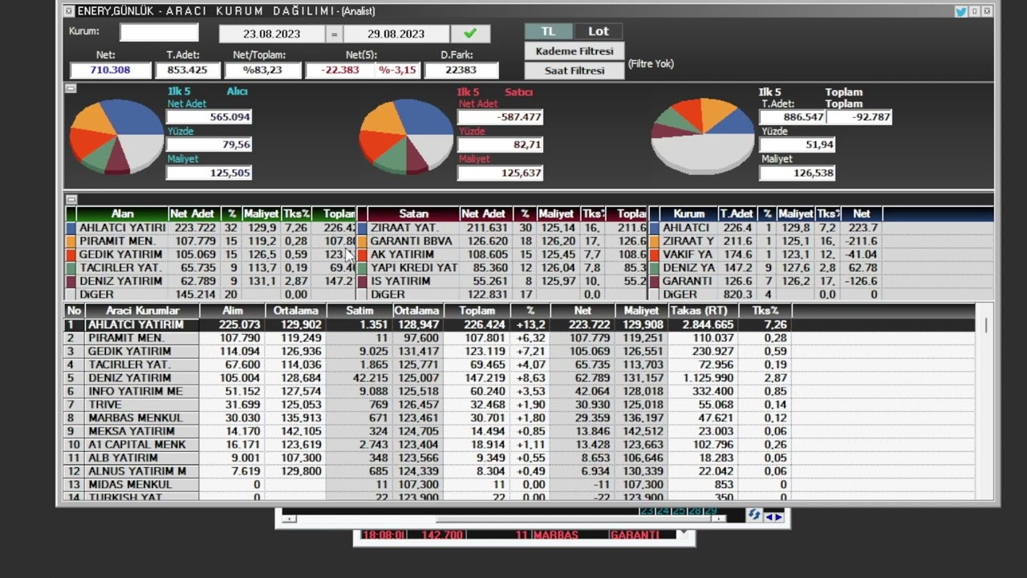
Task: Click red swatch beside GEDIK YATIRIM in Alan
Action: pyautogui.click(x=71, y=254)
